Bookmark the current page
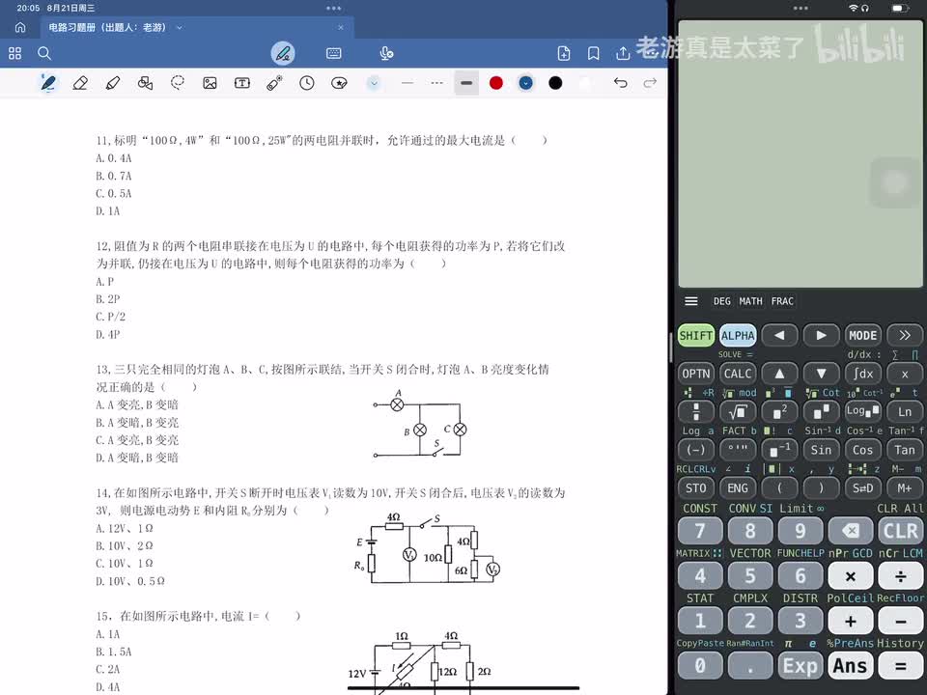Image resolution: width=927 pixels, height=695 pixels. tap(593, 53)
